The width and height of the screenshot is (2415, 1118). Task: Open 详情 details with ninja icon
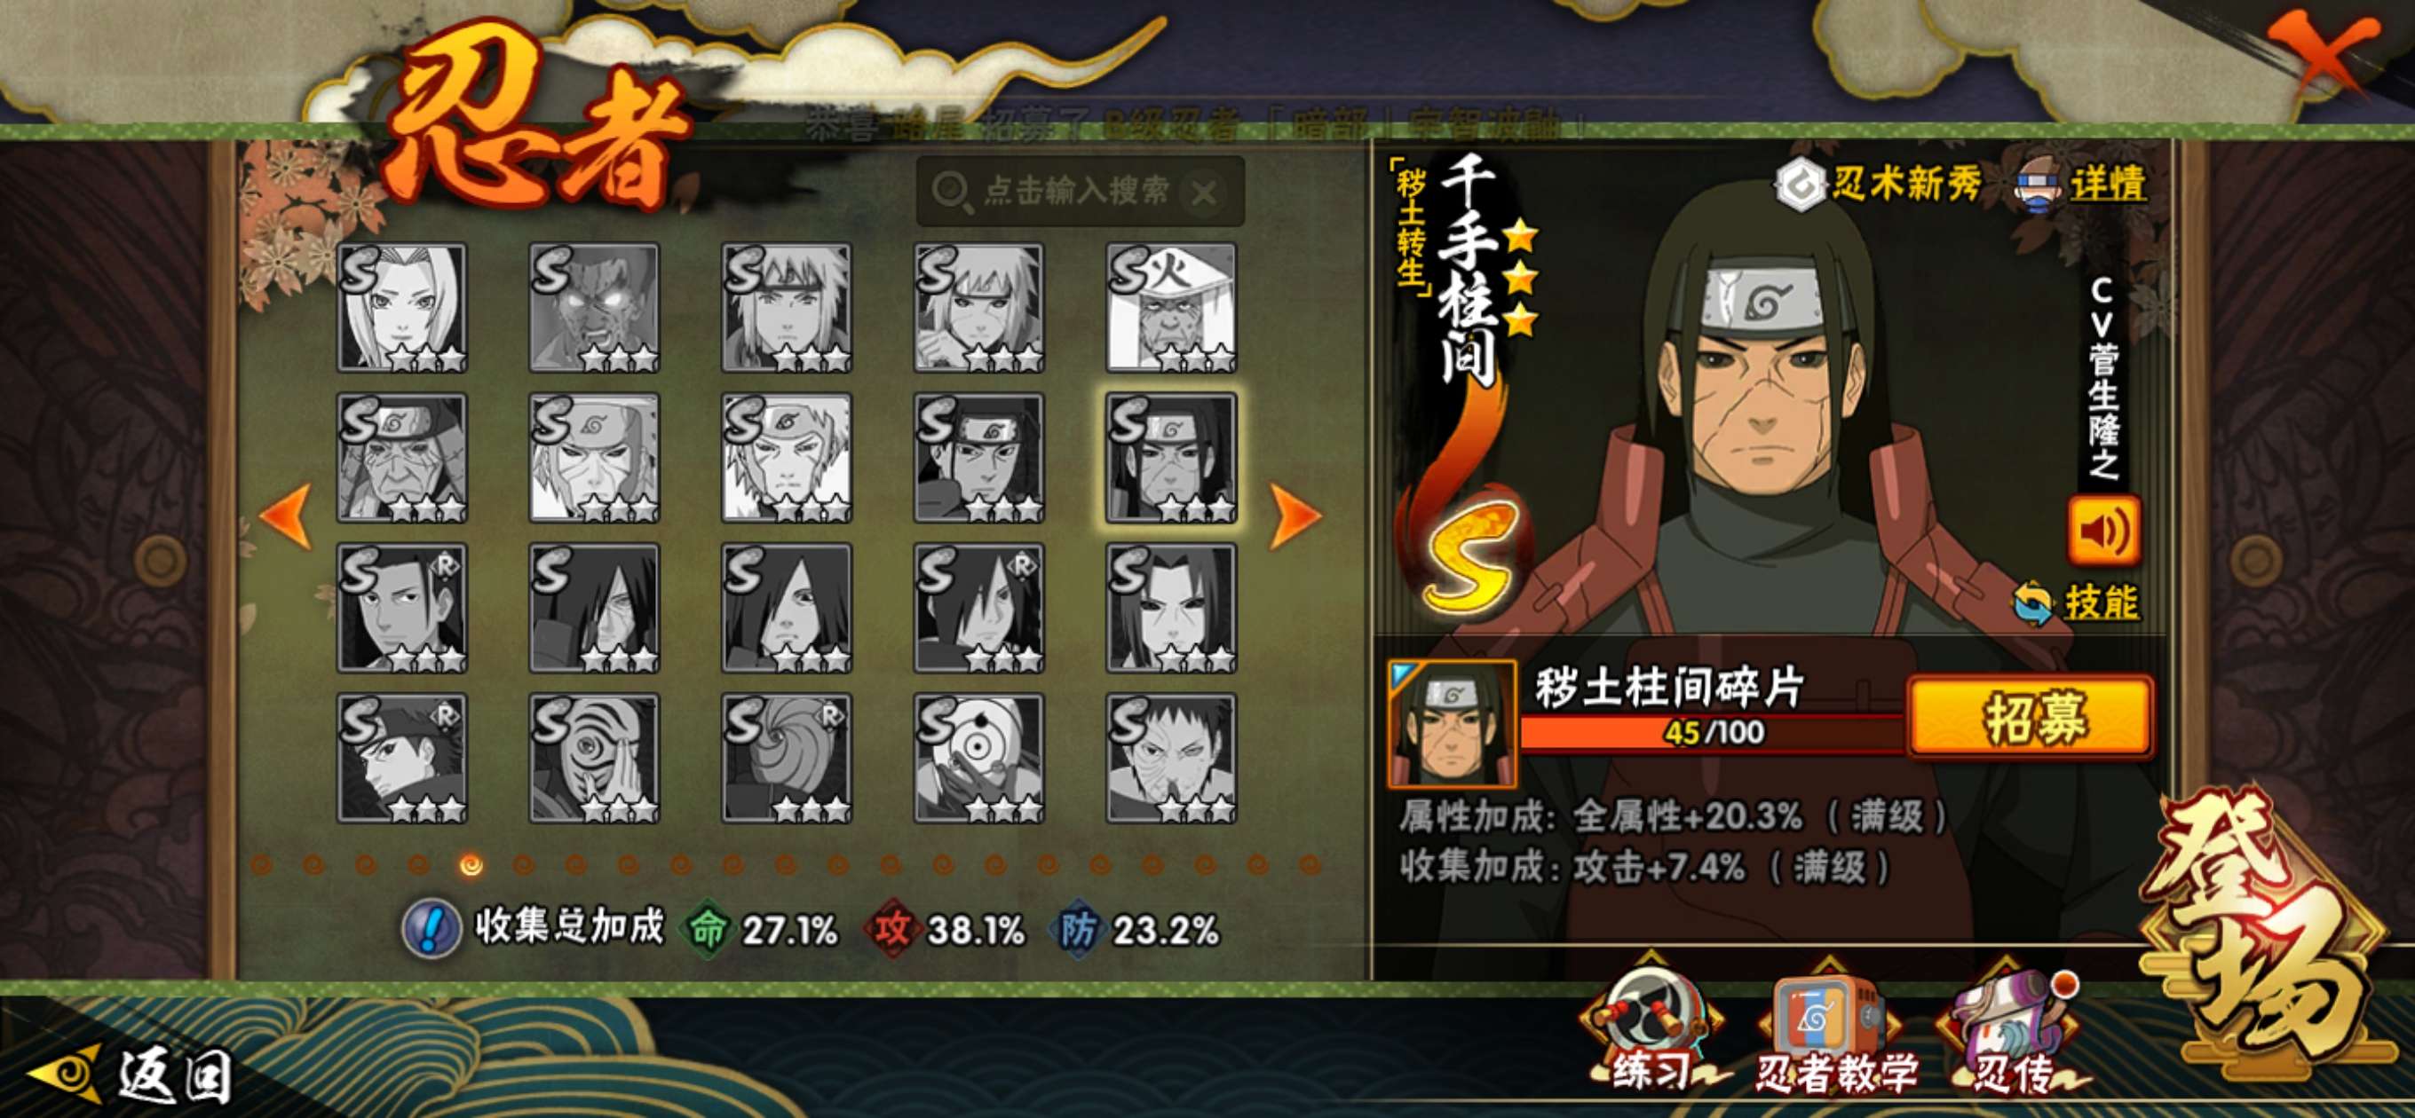click(2080, 184)
